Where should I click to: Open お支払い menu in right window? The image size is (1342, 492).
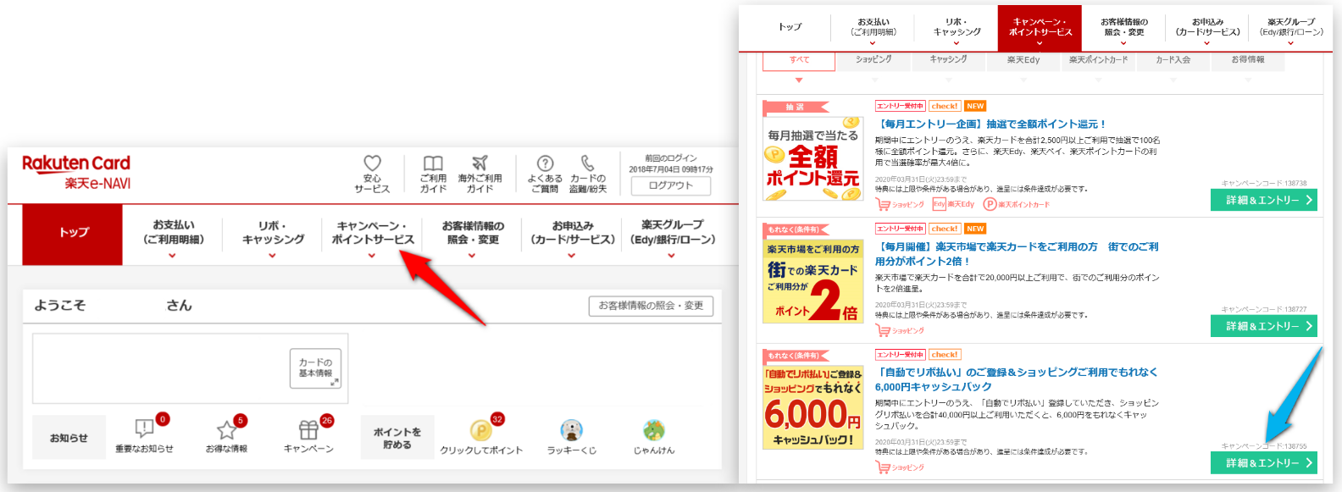[873, 28]
